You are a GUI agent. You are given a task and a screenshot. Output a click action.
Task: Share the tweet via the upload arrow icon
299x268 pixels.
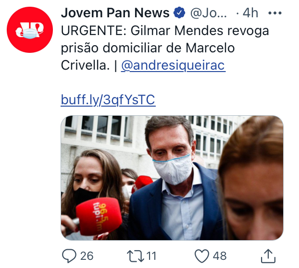pyautogui.click(x=268, y=256)
